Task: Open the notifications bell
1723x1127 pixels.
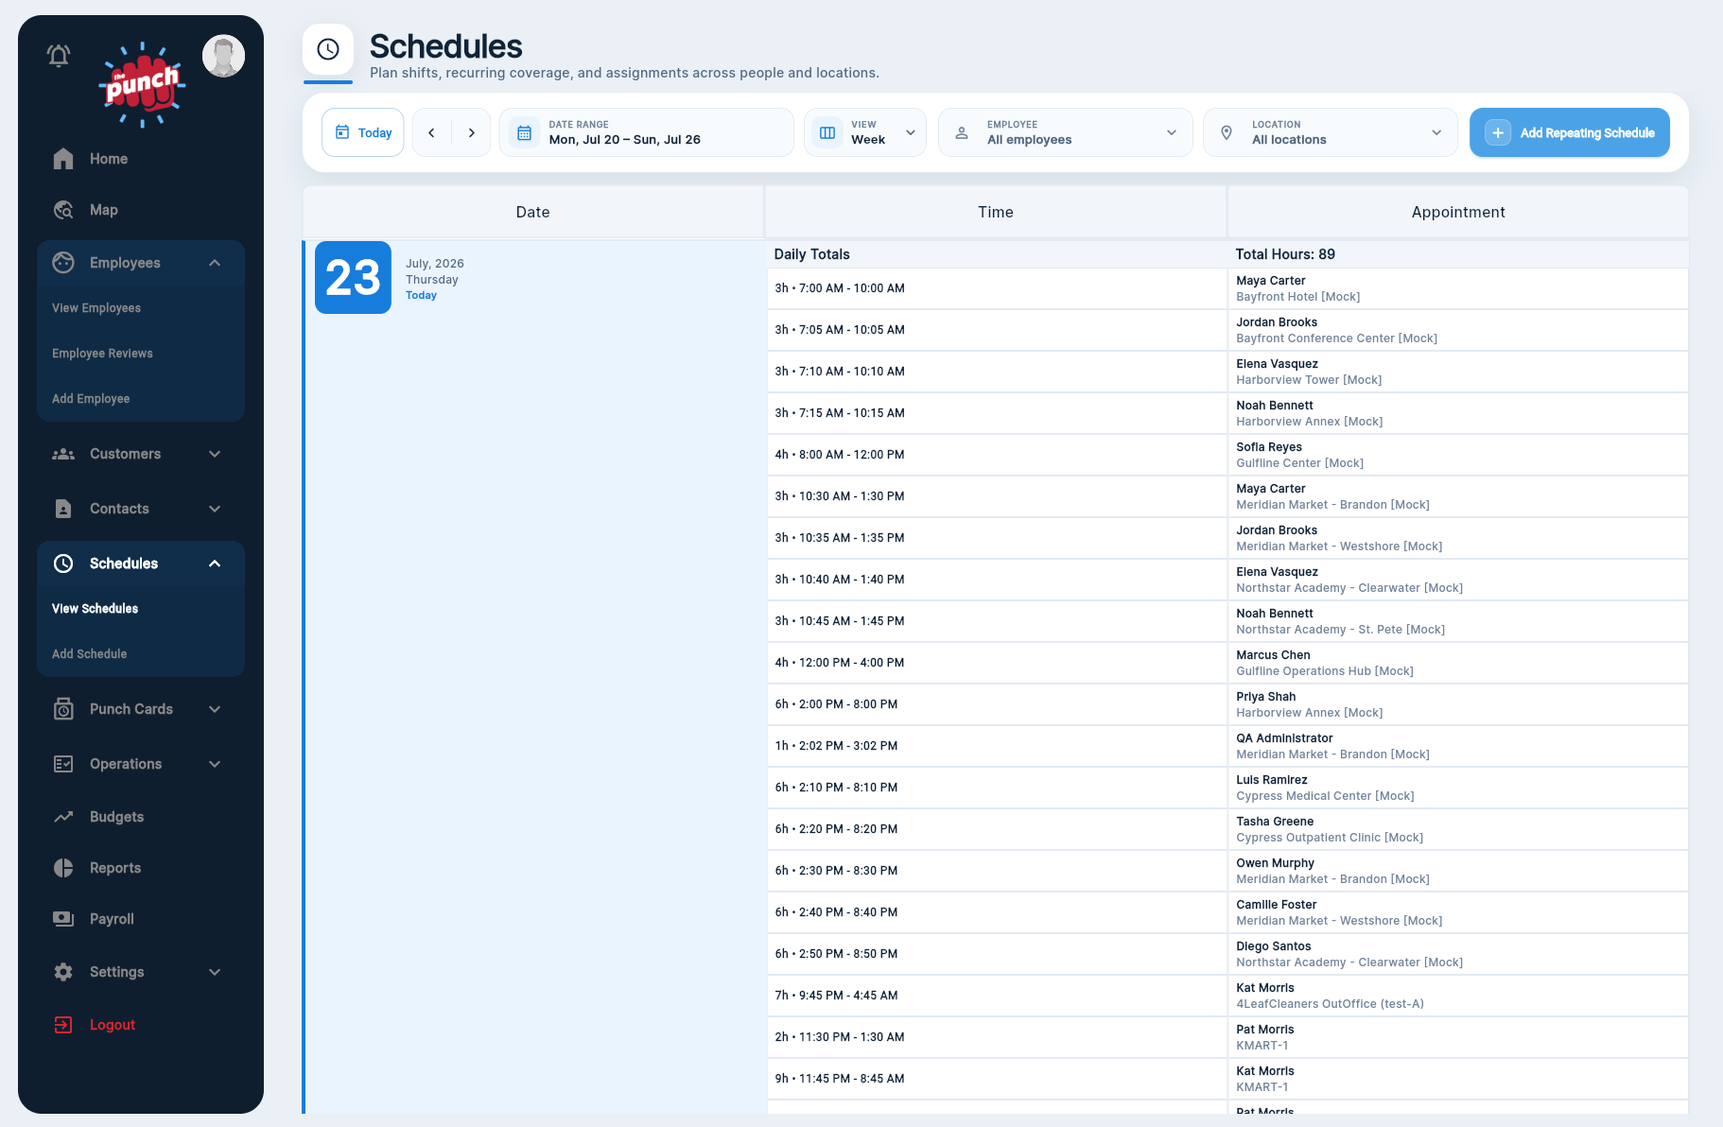Action: [59, 56]
